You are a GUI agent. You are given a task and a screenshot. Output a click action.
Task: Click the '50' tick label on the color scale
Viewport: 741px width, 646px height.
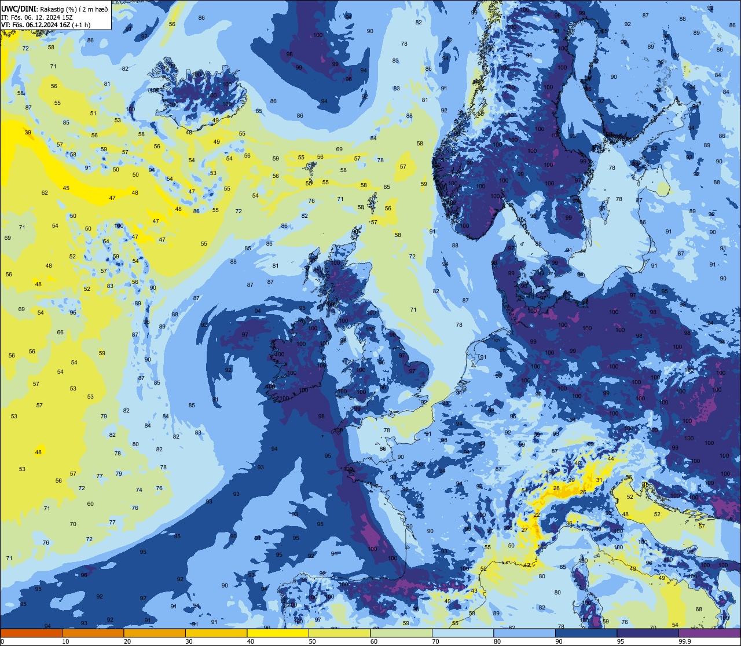point(312,641)
